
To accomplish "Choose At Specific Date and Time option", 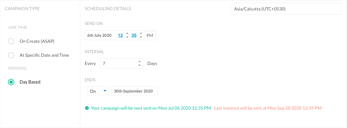I will click(x=11, y=55).
